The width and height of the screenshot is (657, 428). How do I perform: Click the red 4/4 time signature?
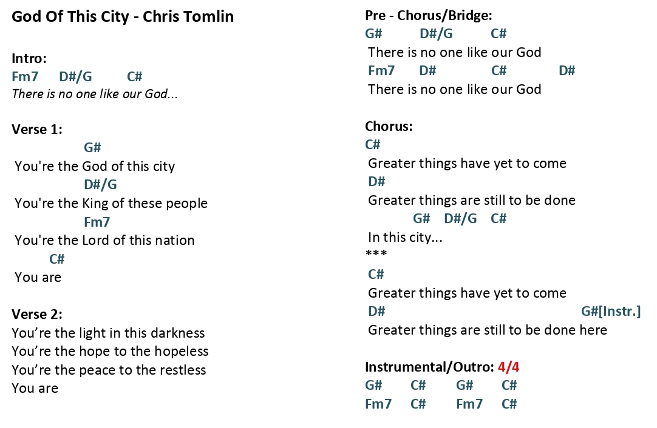[509, 367]
